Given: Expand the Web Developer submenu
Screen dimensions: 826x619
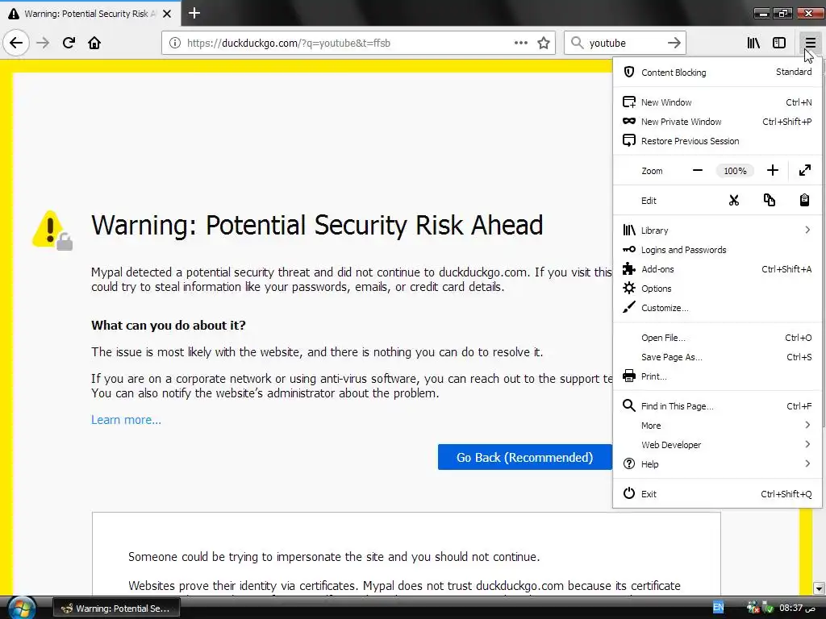Looking at the screenshot, I should coord(717,445).
